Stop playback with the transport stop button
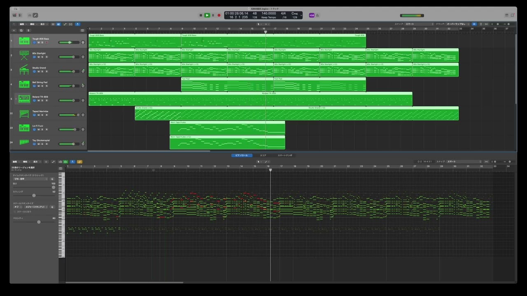The image size is (527, 296). click(x=201, y=15)
